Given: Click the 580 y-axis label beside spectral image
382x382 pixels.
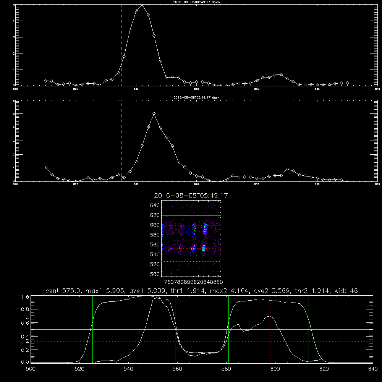Looking at the screenshot, I should pos(155,235).
